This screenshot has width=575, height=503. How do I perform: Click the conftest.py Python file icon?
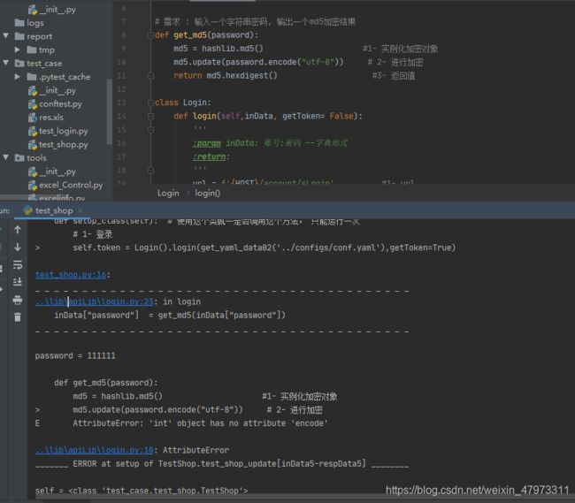33,104
